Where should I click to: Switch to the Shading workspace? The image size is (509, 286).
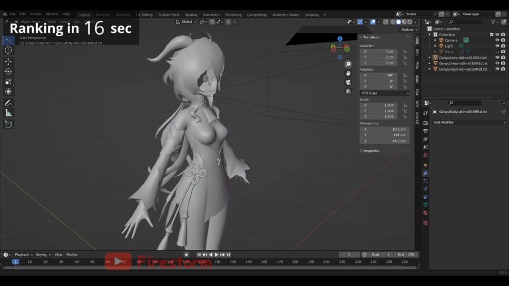pos(191,15)
